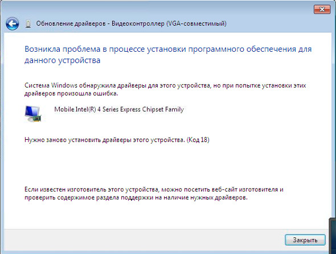Select the display adapter monitor icon
The image size is (336, 254).
point(33,114)
